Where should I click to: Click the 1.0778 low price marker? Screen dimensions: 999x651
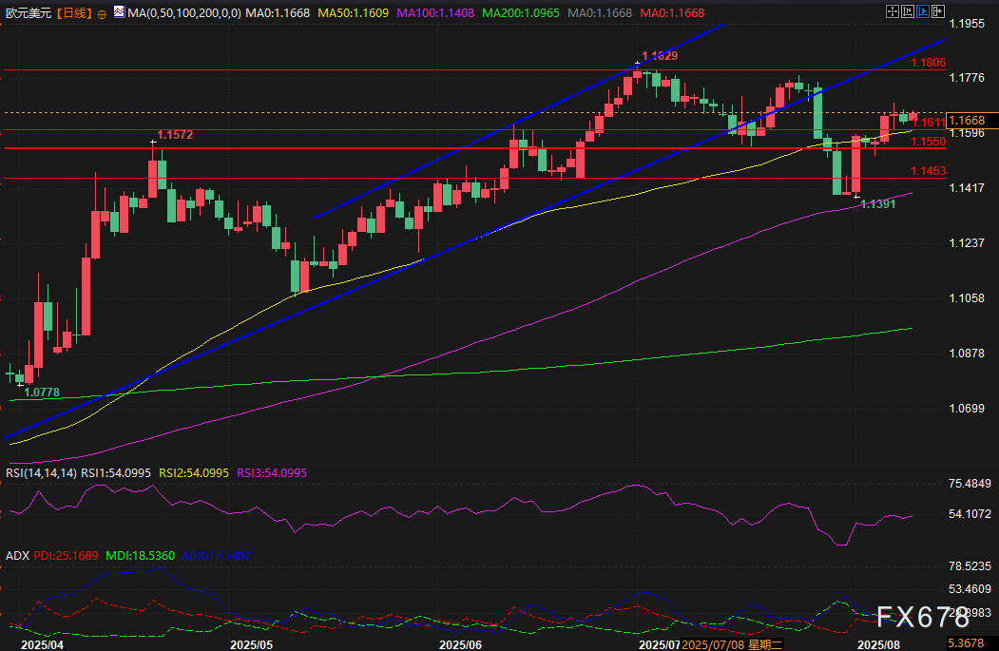tap(42, 392)
